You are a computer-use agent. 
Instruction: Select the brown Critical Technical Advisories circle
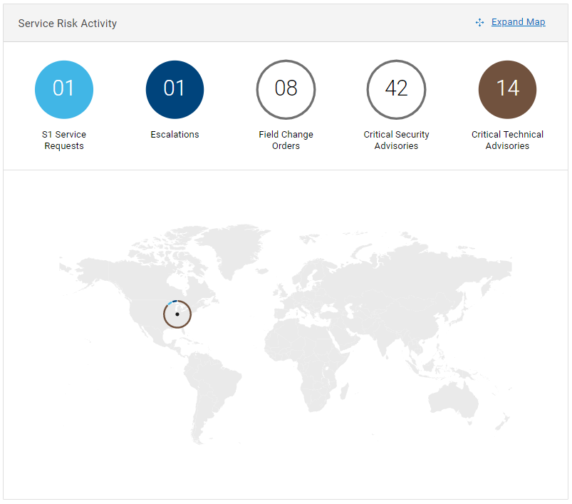pyautogui.click(x=507, y=89)
